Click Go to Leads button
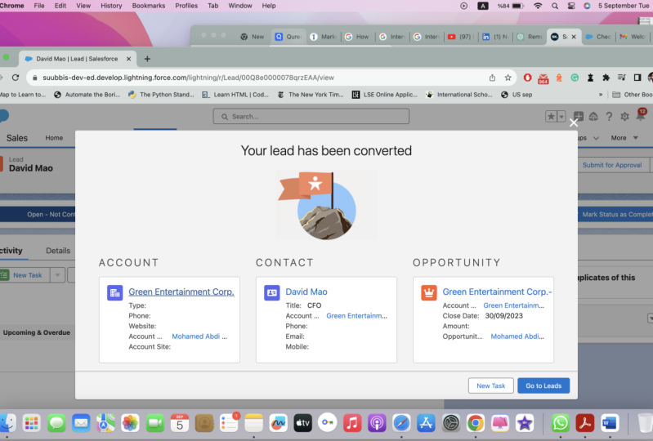 (x=543, y=385)
